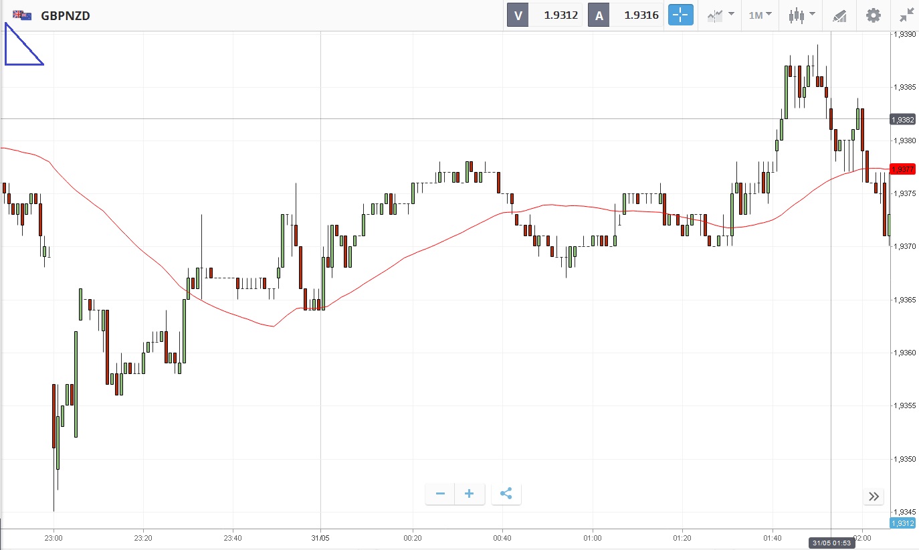919x550 pixels.
Task: Click the GBPNZD flag icon
Action: 21,15
